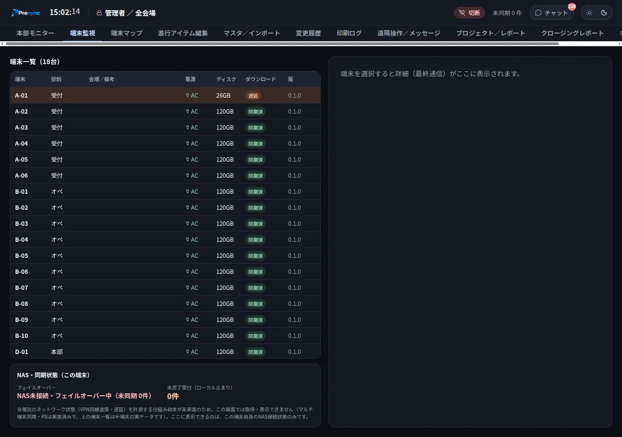The width and height of the screenshot is (622, 437).
Task: Switch to light theme sun icon
Action: pos(589,13)
